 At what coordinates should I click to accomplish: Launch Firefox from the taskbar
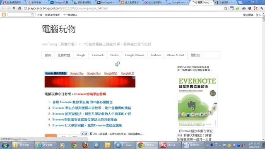(85, 145)
